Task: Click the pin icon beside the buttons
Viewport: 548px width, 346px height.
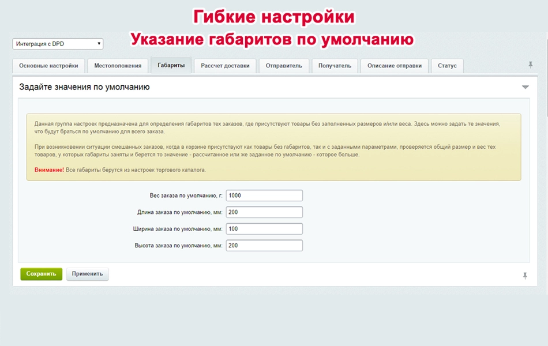Action: click(x=525, y=276)
